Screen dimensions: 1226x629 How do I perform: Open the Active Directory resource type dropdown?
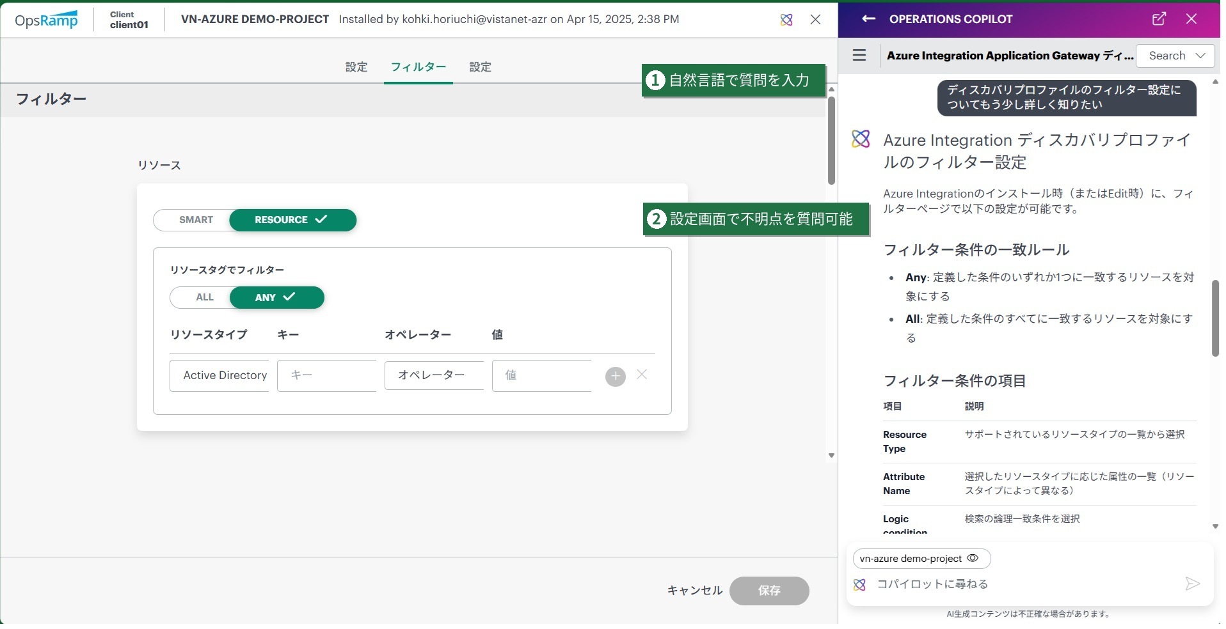[219, 375]
